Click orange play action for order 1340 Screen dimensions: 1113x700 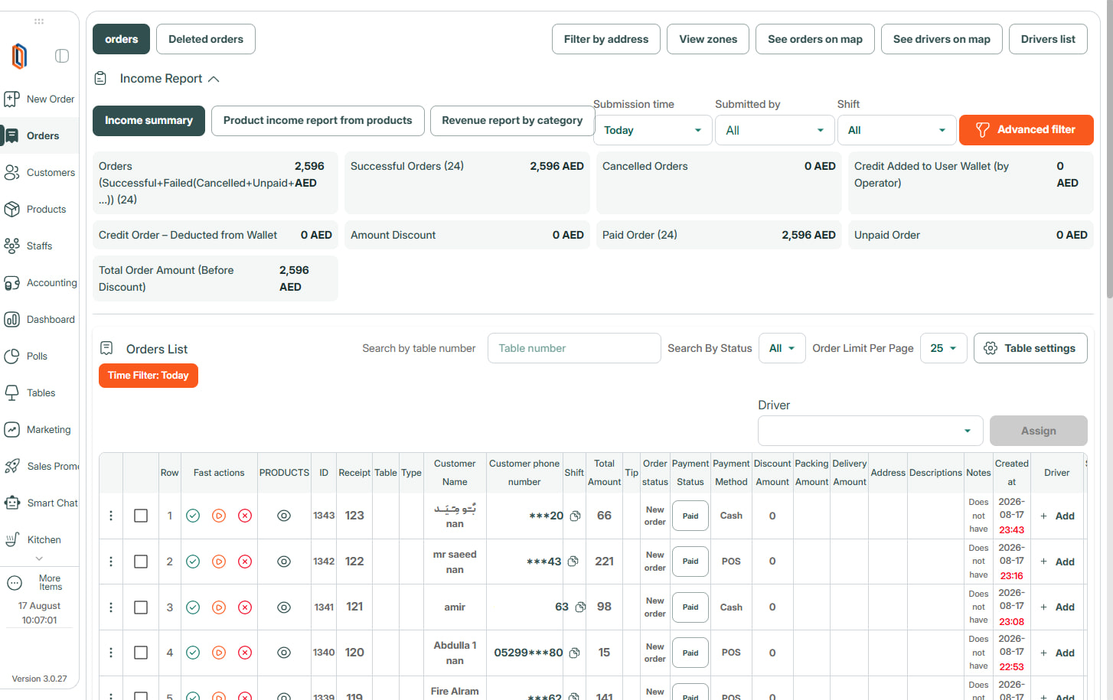pos(219,653)
